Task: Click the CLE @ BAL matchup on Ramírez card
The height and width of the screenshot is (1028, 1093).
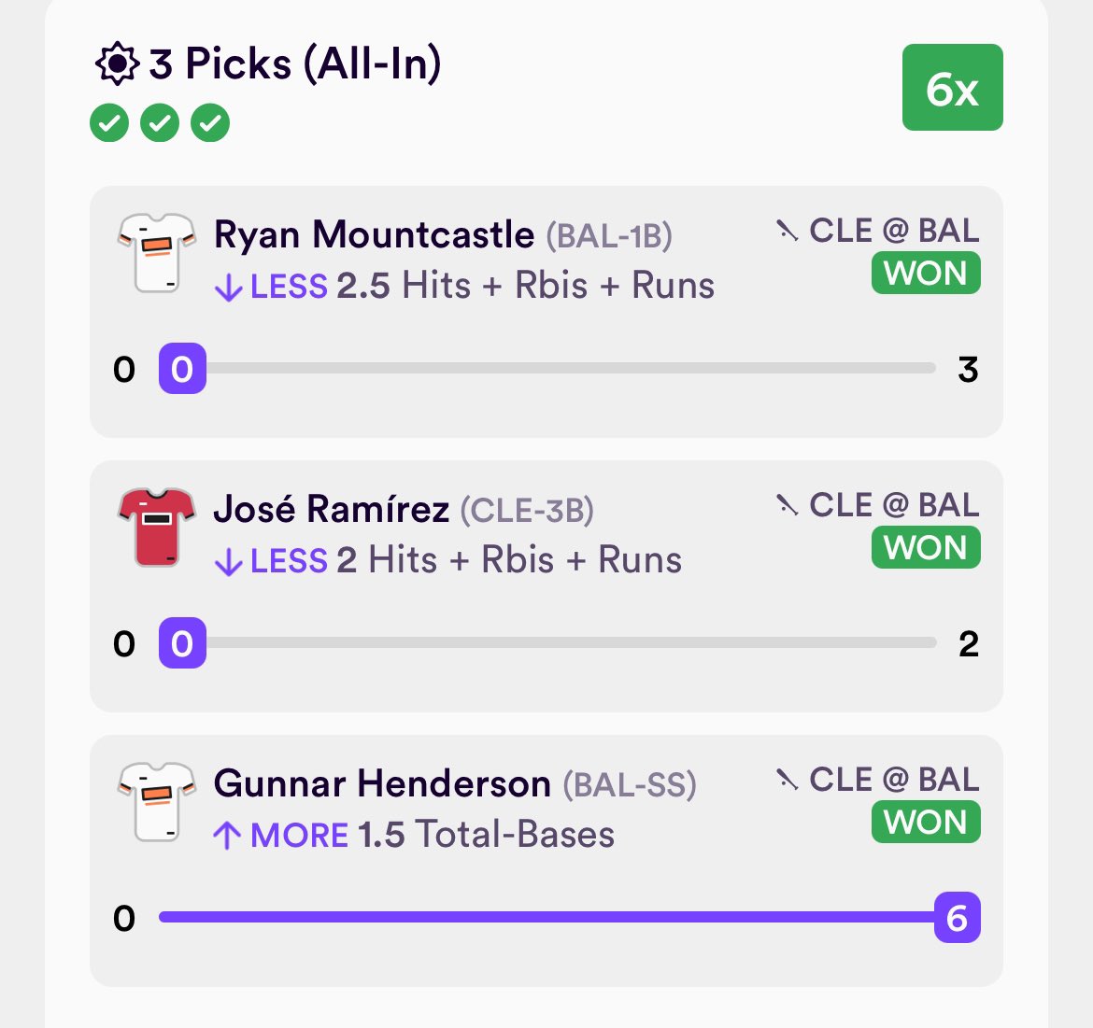Action: coord(894,505)
